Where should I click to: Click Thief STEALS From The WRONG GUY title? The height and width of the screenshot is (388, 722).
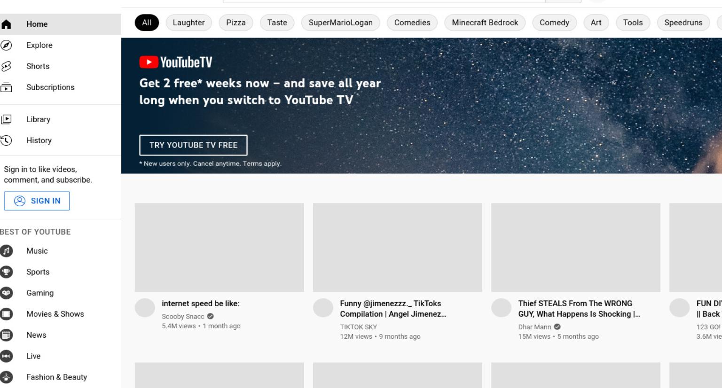click(x=579, y=309)
